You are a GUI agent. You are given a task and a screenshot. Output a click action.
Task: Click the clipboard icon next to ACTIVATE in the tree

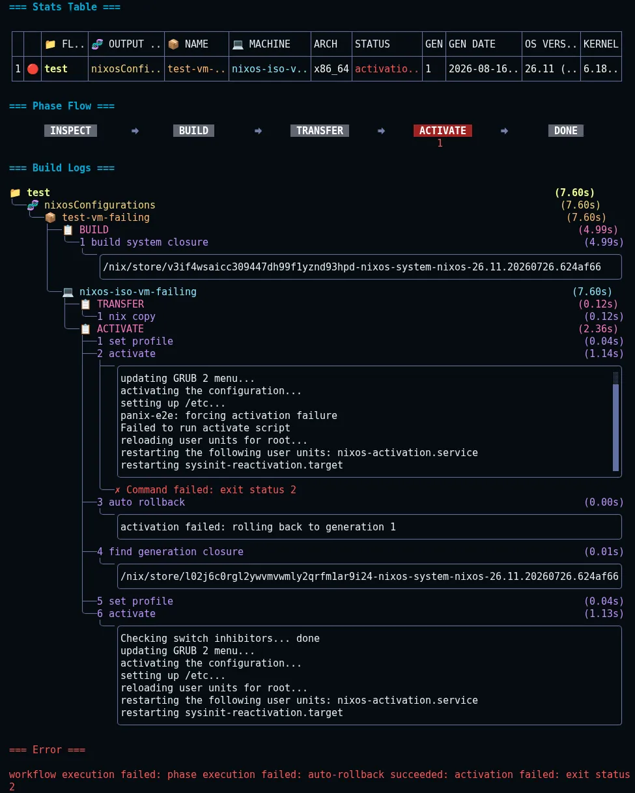[x=85, y=329]
